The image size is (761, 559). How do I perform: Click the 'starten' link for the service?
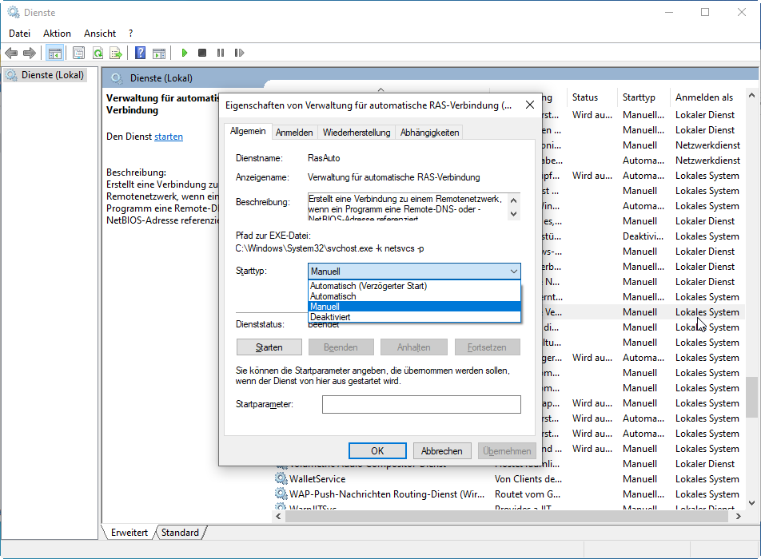(x=169, y=137)
